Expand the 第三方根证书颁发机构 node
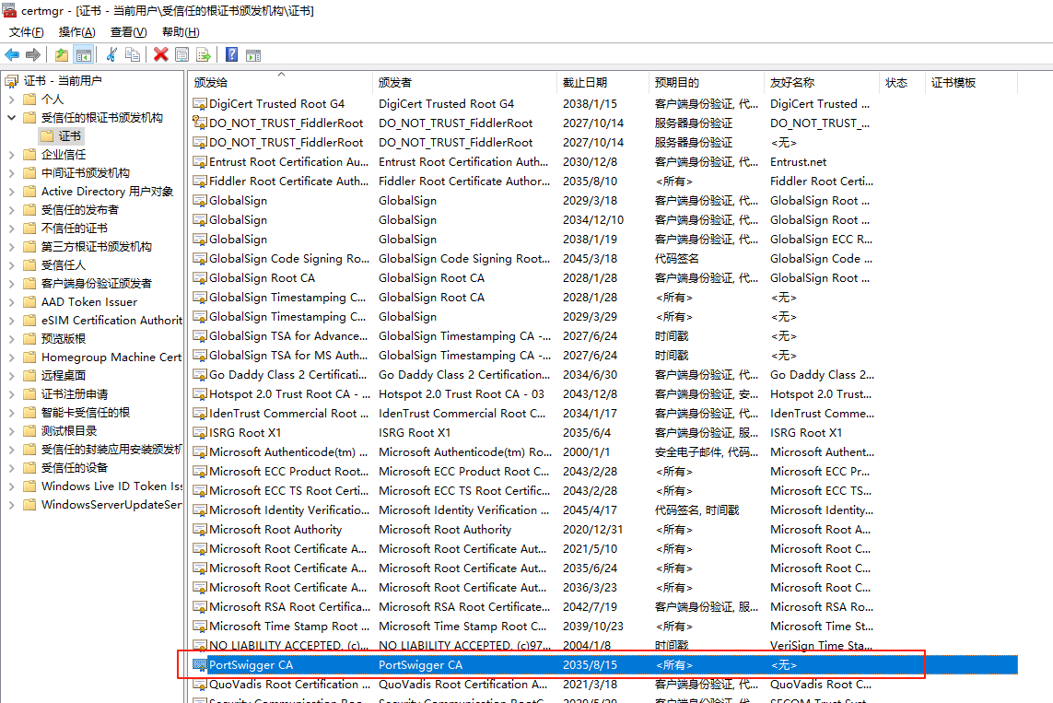 11,246
